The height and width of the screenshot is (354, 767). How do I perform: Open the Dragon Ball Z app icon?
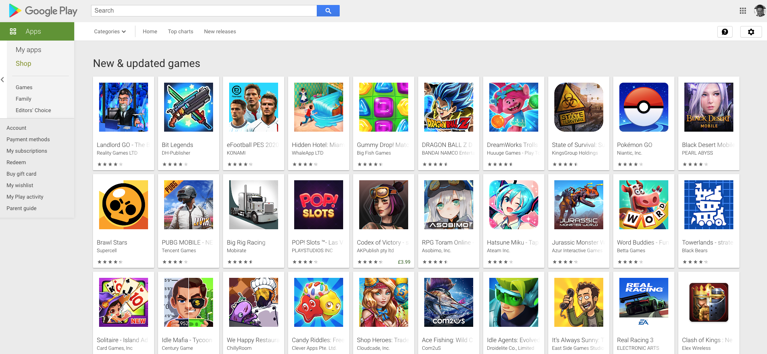pos(449,107)
